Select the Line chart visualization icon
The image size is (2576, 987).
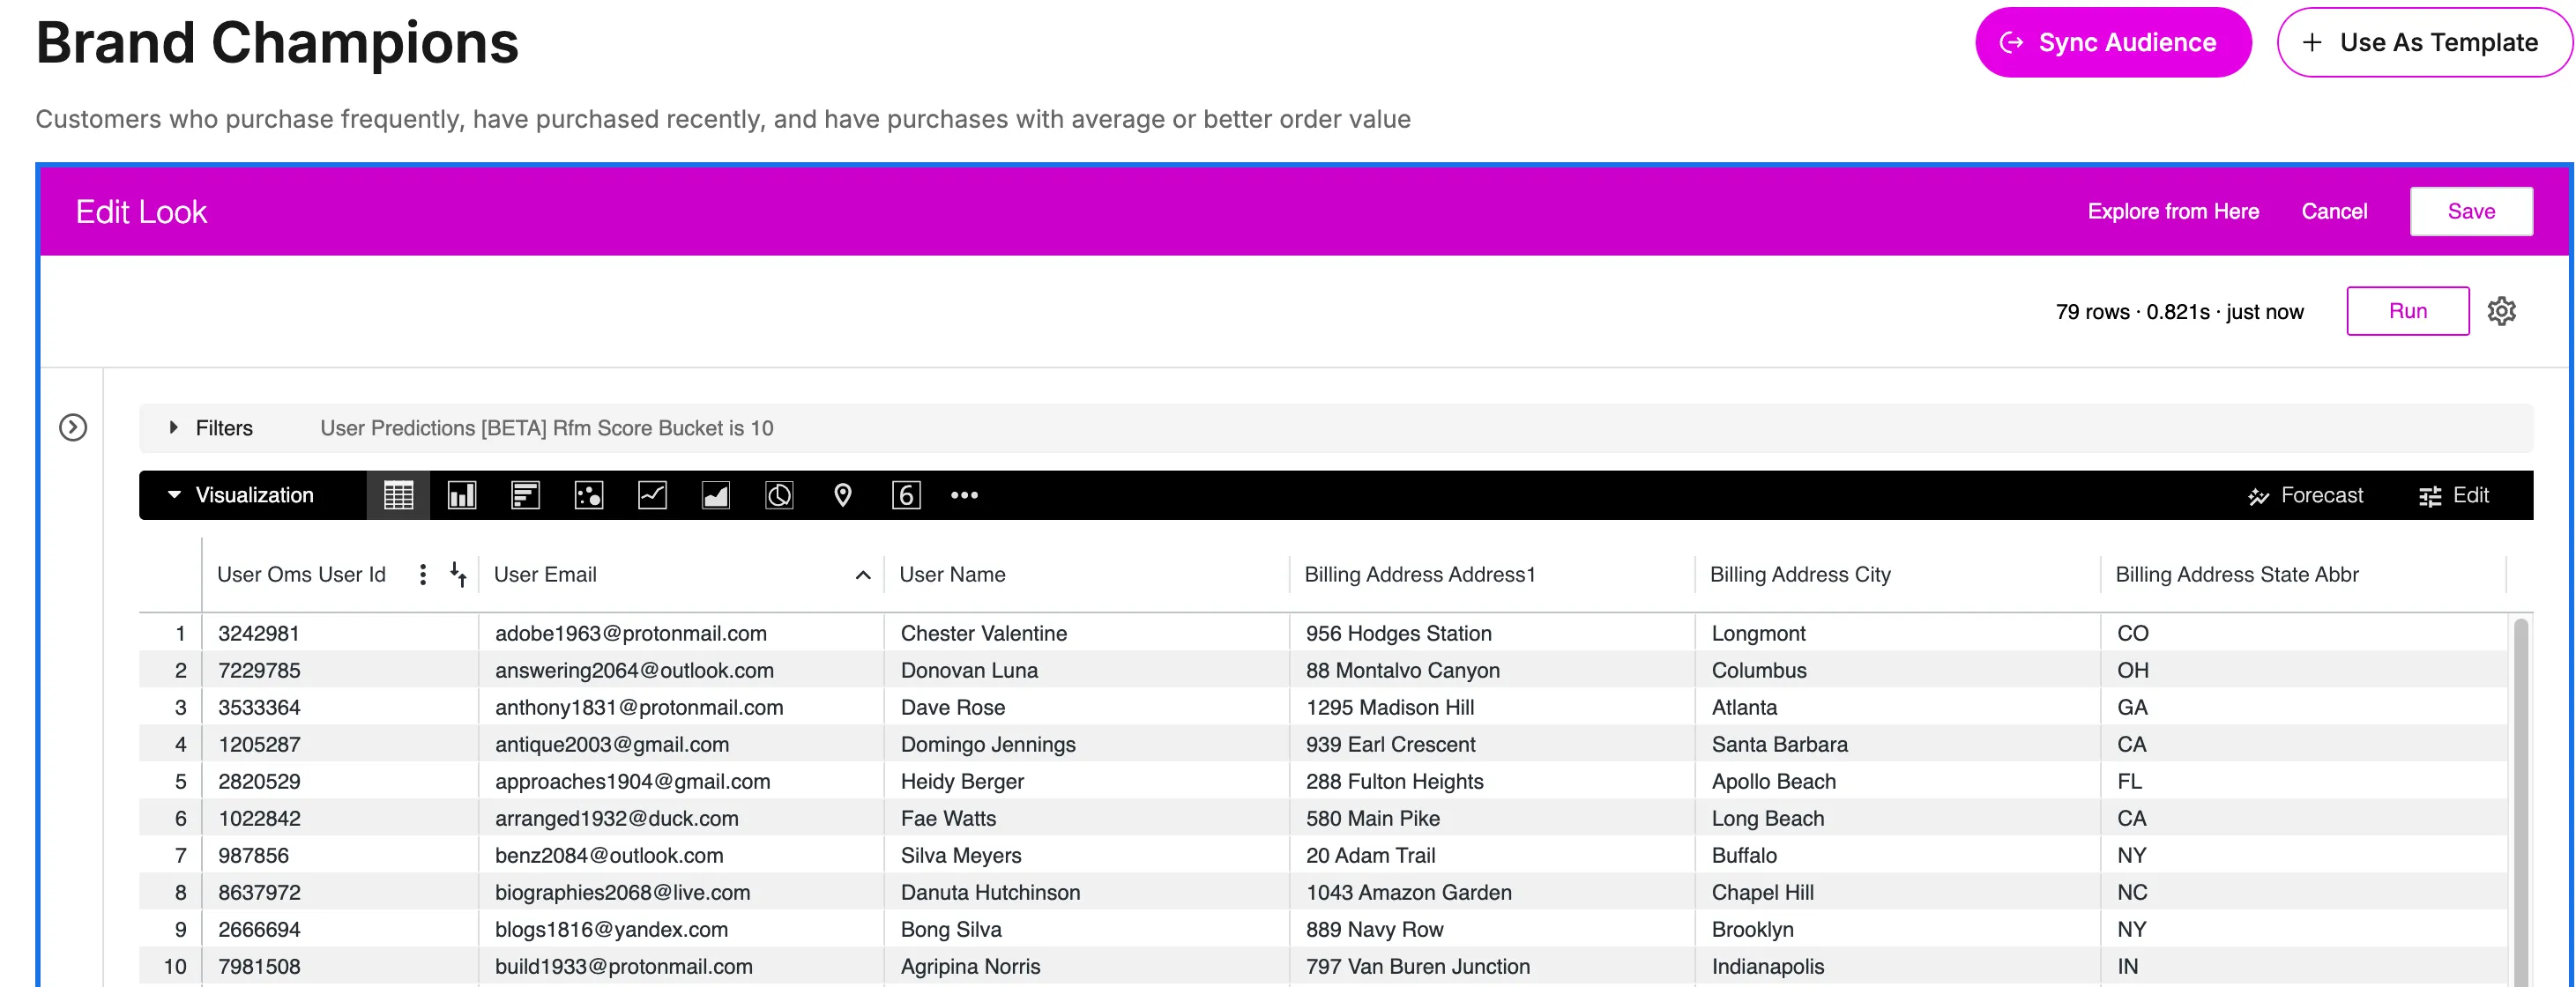point(652,495)
